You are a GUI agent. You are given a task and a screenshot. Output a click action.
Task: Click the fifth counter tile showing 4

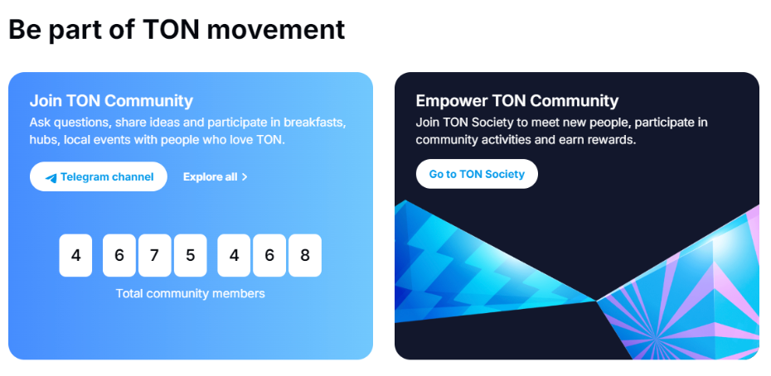coord(234,256)
